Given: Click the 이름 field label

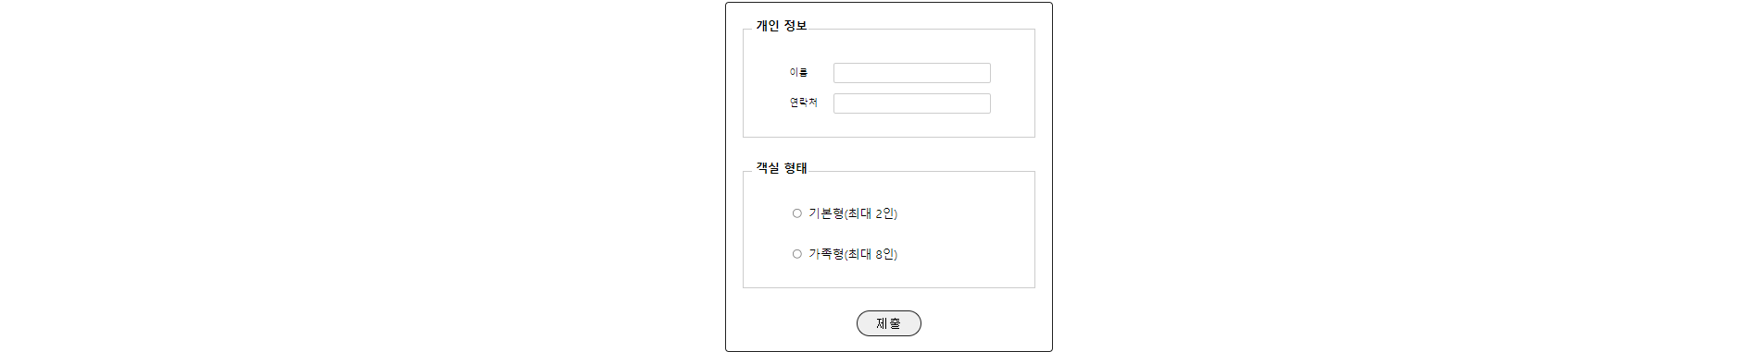Looking at the screenshot, I should [798, 72].
